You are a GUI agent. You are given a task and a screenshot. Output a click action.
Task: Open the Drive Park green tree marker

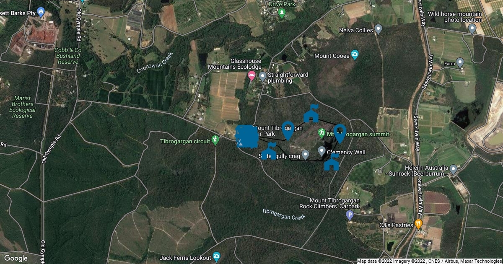[282, 13]
